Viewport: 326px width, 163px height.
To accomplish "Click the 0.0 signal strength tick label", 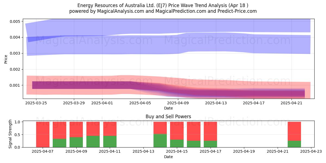I will click(17, 147).
